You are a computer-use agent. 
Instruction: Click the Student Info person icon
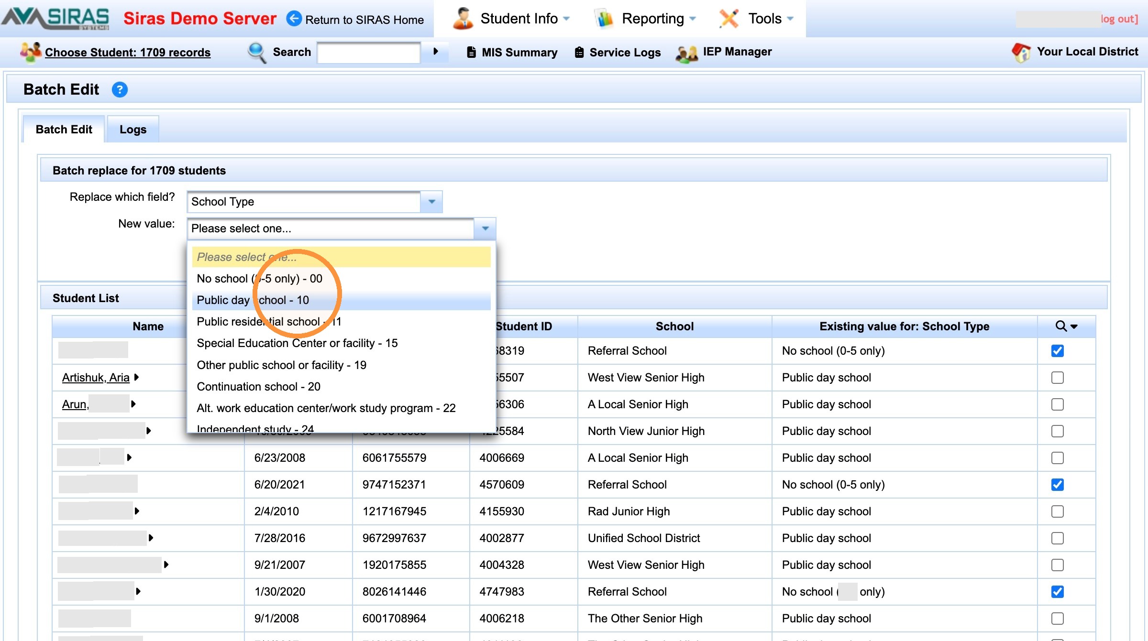(463, 19)
